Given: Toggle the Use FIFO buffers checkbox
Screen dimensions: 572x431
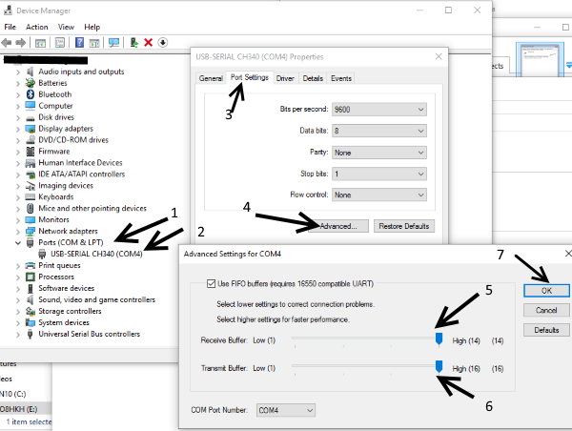Looking at the screenshot, I should pos(212,283).
